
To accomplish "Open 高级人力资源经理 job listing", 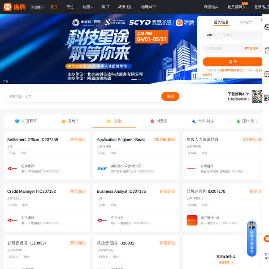I will (x=203, y=139).
